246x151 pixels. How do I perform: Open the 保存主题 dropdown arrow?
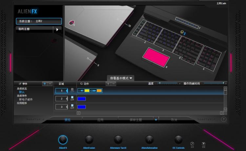(x=156, y=120)
